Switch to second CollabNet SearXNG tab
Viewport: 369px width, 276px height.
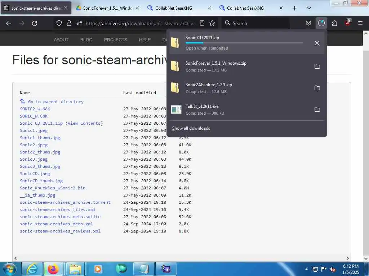pos(245,8)
